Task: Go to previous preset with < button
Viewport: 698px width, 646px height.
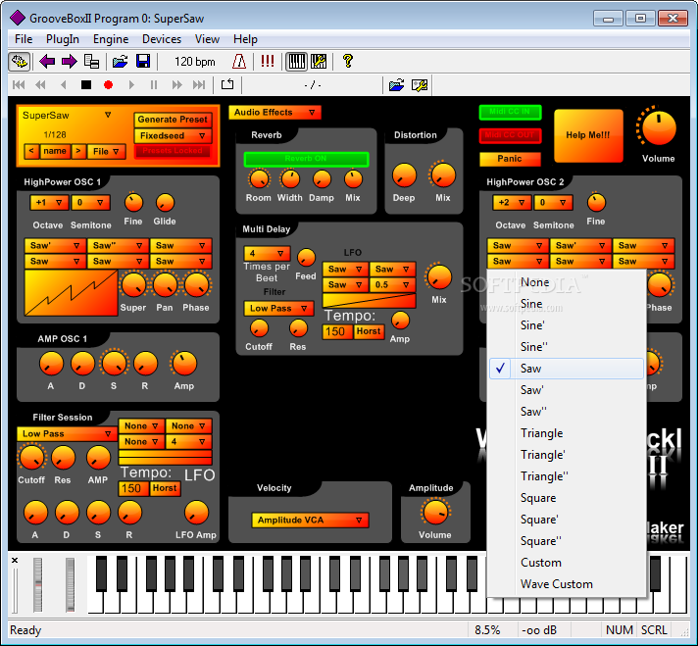Action: pos(30,151)
